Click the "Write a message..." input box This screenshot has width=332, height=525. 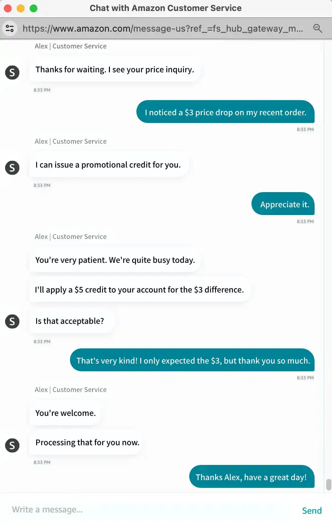tap(151, 510)
